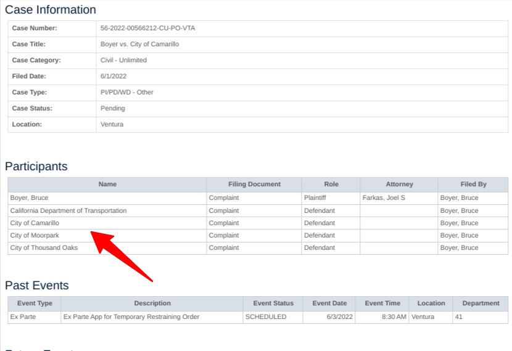Select City of Camarillo participant
Viewport: 512px width, 351px height.
click(x=35, y=223)
